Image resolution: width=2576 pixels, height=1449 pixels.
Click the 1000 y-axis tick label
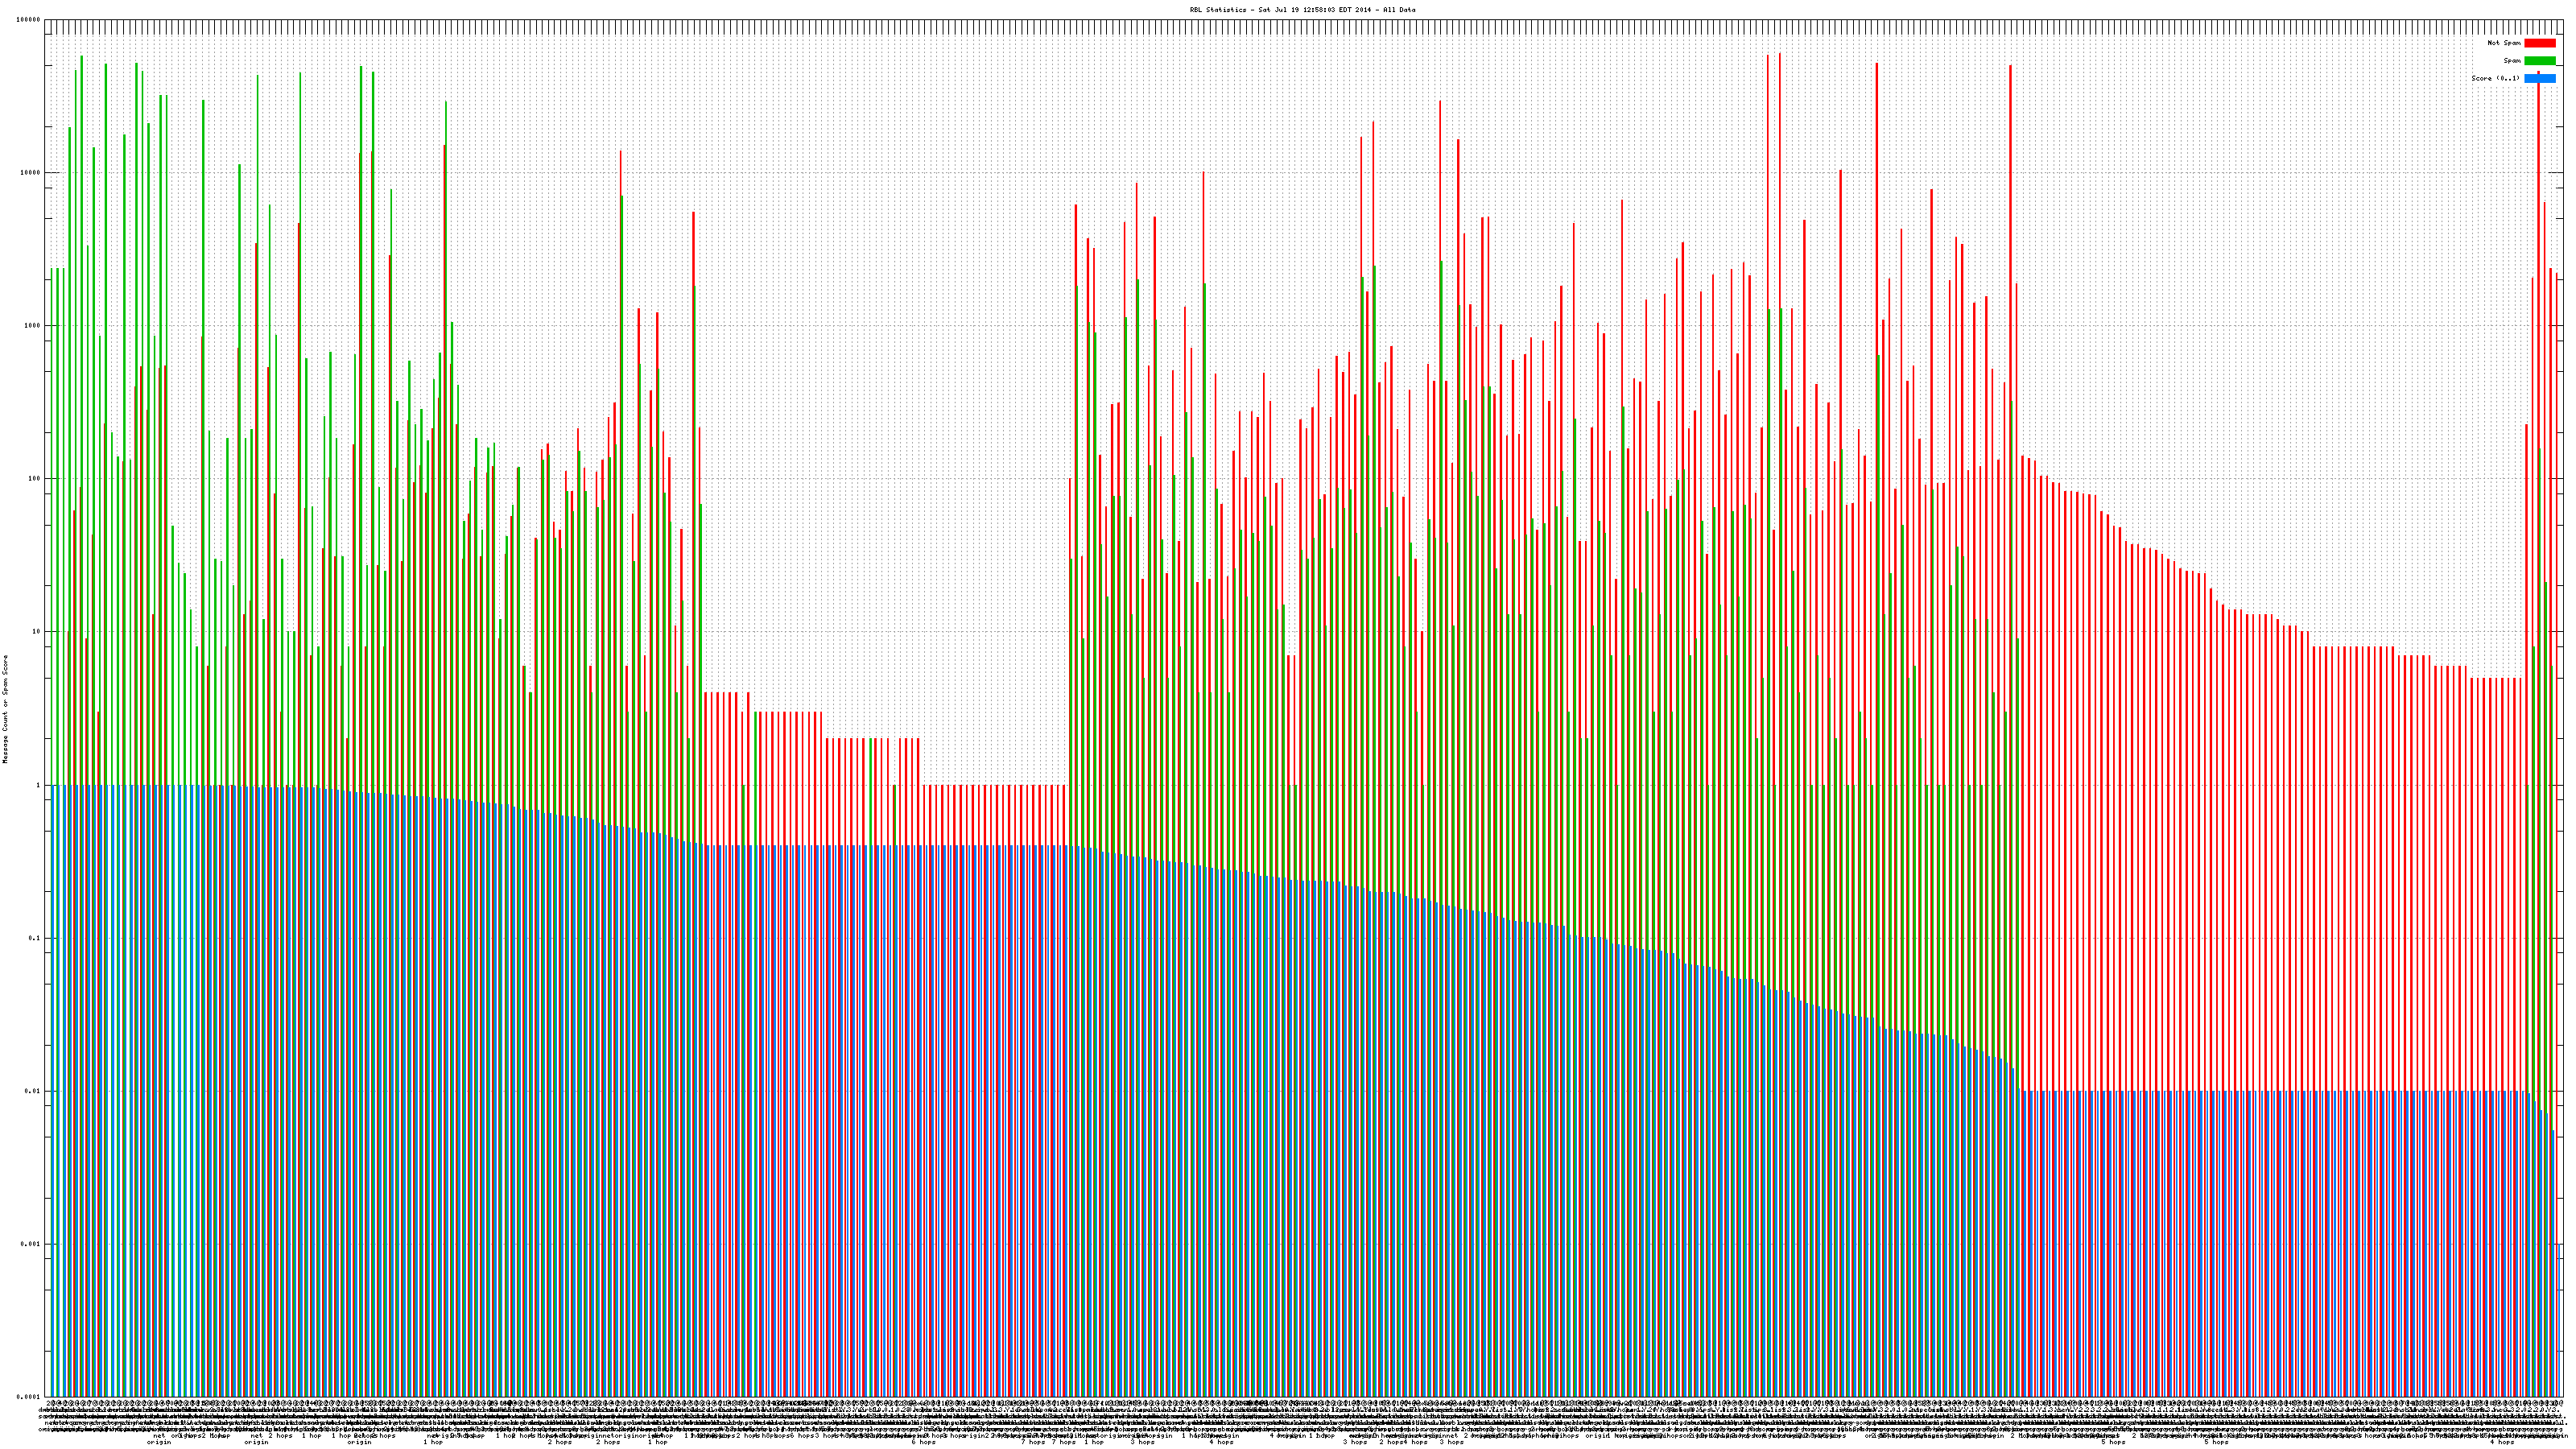(33, 326)
